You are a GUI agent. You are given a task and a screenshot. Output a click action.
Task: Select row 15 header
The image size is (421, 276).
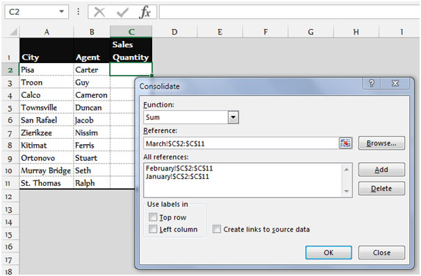(10, 234)
